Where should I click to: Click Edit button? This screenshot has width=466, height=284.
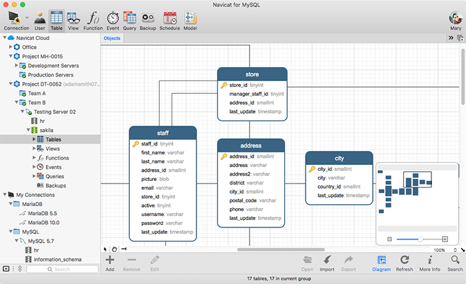[x=154, y=263]
